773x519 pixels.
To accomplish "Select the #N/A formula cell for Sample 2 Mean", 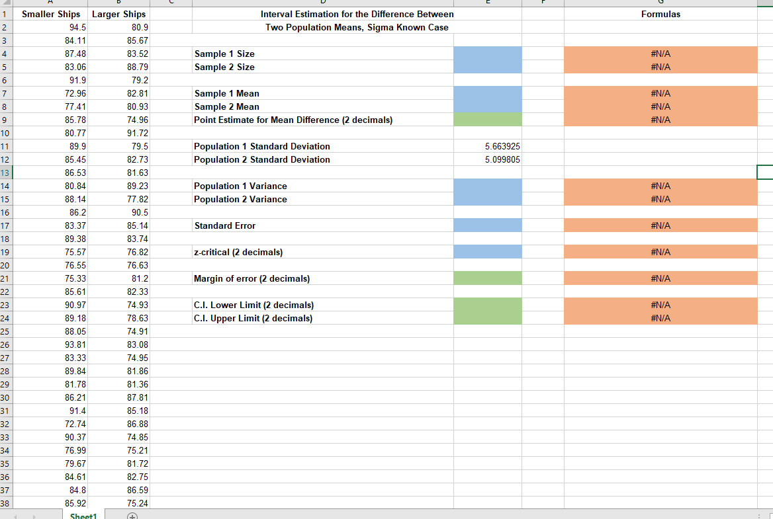I will 660,106.
